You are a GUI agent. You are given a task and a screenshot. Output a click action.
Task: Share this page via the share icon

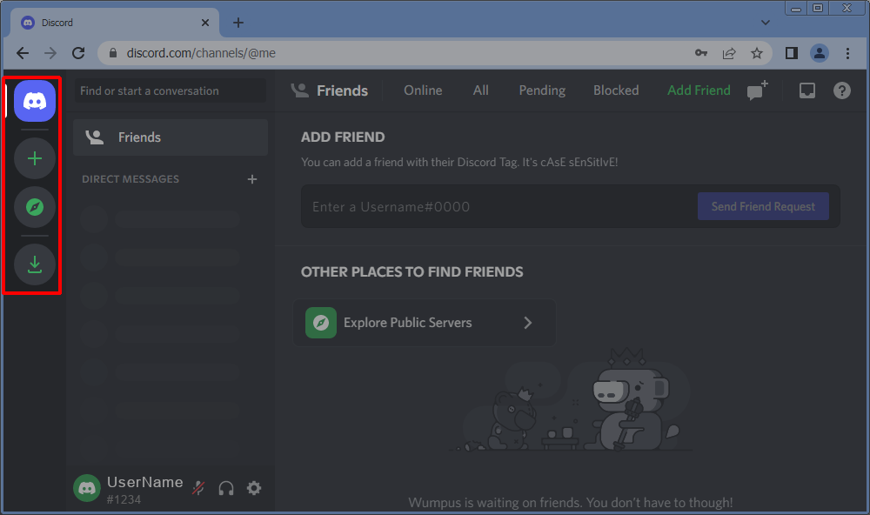pos(728,53)
